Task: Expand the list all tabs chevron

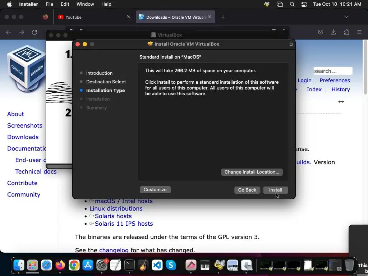Action: [x=346, y=17]
